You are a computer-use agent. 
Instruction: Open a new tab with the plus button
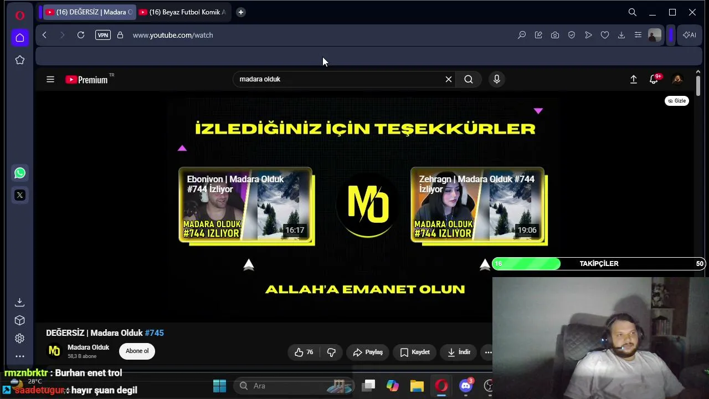[x=240, y=12]
